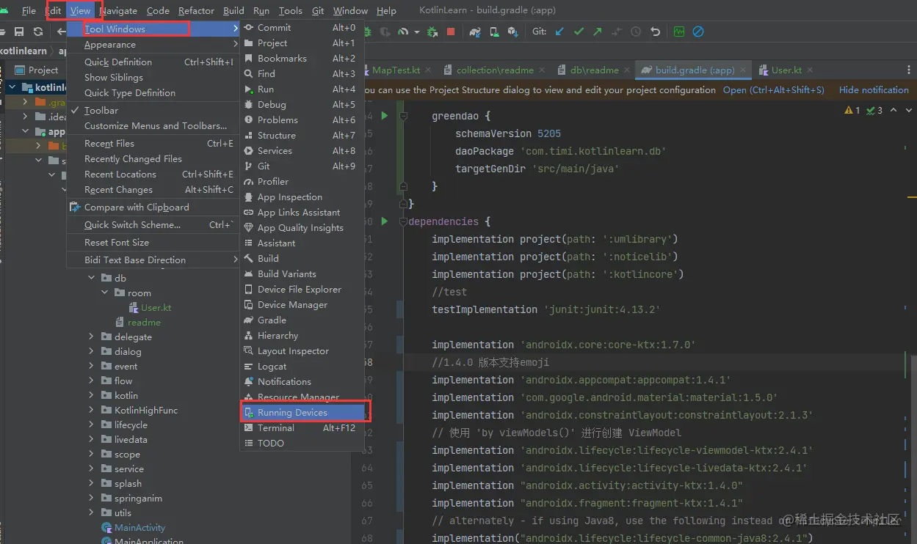Choose Build Variants menu entry
The width and height of the screenshot is (917, 544).
click(302, 273)
